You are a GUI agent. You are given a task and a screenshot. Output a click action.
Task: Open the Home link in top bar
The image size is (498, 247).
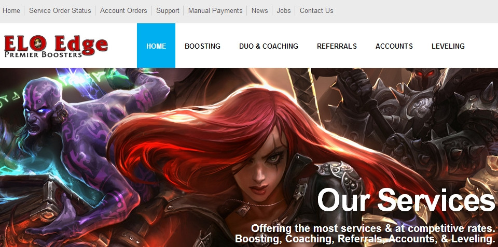(11, 10)
